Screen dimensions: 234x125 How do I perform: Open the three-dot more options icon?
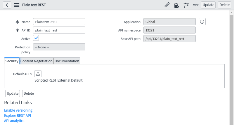click(195, 5)
